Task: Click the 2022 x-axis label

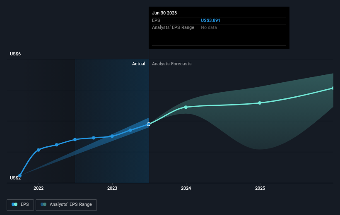Action: (39, 188)
